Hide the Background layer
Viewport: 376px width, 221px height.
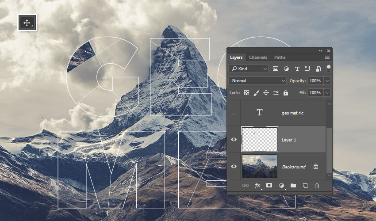(234, 166)
